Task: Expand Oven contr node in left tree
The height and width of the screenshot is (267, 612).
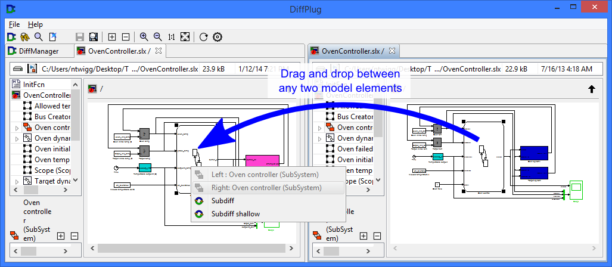Action: pyautogui.click(x=17, y=128)
